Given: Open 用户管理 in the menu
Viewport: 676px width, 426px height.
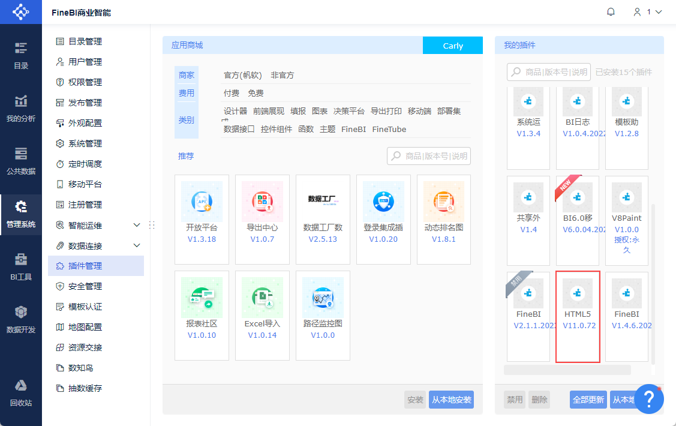Looking at the screenshot, I should click(x=96, y=62).
